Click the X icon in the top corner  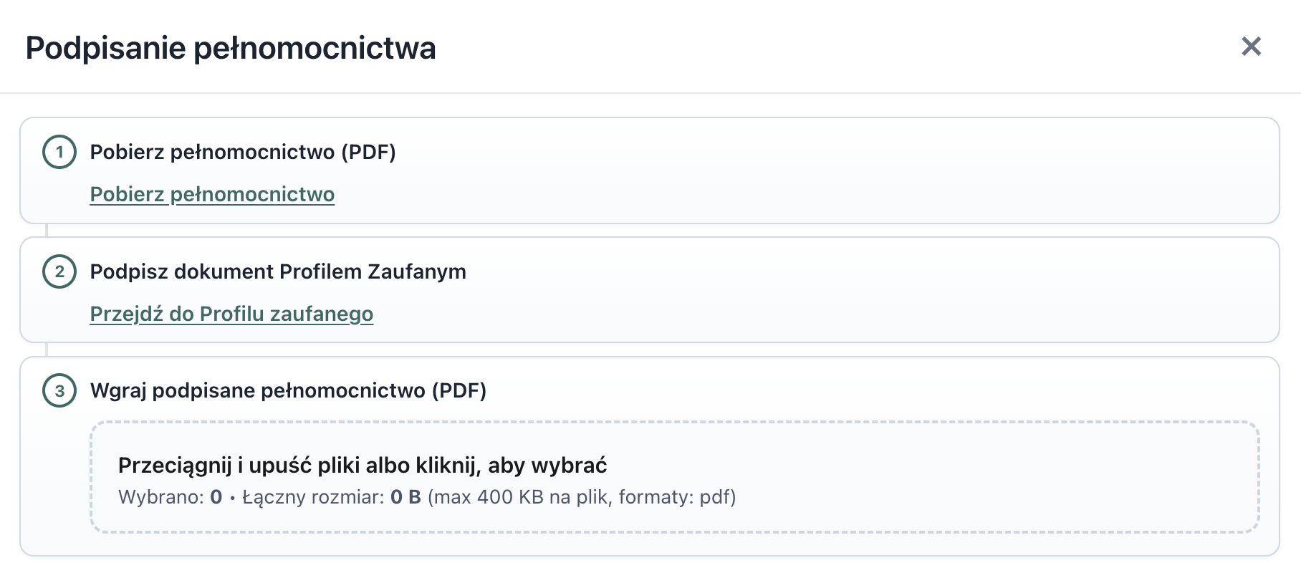click(1252, 47)
